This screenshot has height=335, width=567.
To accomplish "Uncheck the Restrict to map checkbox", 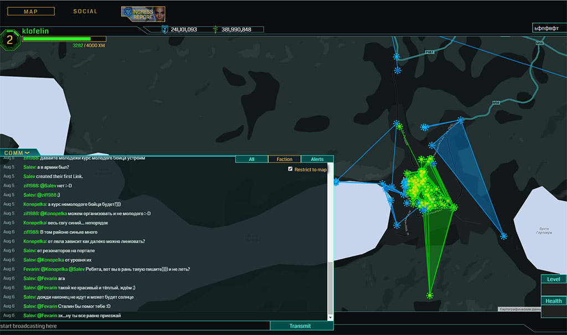I will [291, 169].
